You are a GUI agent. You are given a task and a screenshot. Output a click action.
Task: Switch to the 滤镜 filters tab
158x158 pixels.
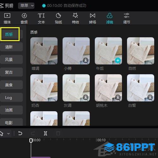pos(110,18)
